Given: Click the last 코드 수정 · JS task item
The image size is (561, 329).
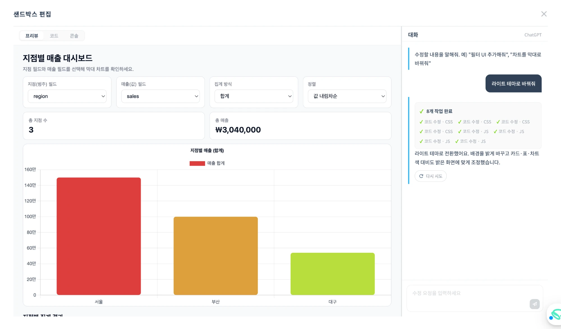Looking at the screenshot, I should click(470, 141).
